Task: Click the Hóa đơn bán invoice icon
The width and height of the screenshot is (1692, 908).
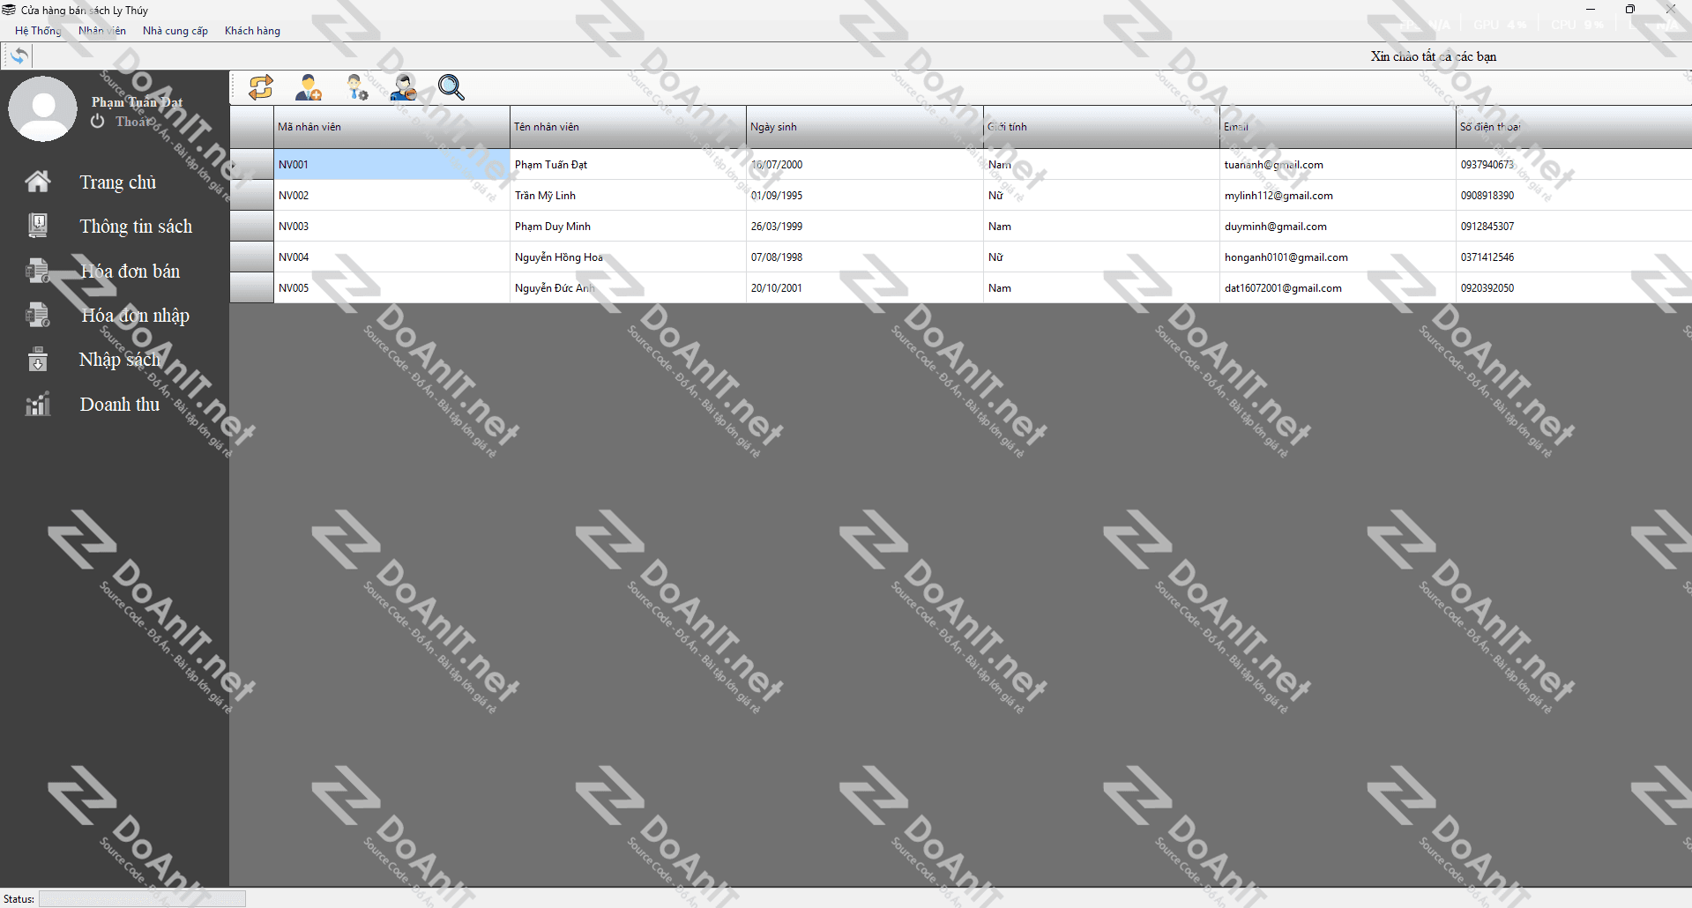Action: tap(38, 271)
